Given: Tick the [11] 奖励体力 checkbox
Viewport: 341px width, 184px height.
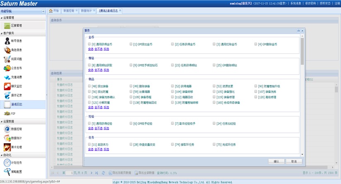Looking at the screenshot, I should (89, 144).
